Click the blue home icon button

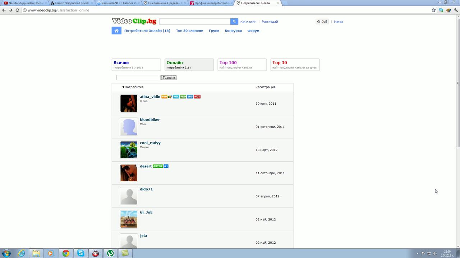point(116,31)
